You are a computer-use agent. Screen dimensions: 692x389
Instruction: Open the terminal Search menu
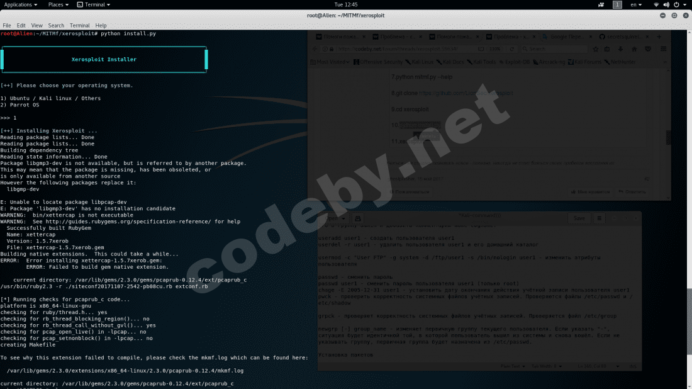point(56,26)
